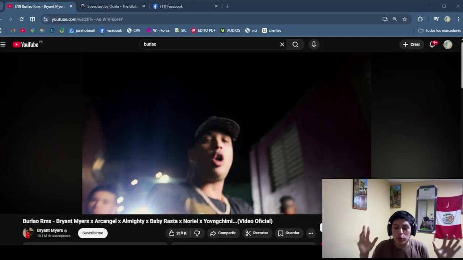View site information icon in address bar

[45, 19]
